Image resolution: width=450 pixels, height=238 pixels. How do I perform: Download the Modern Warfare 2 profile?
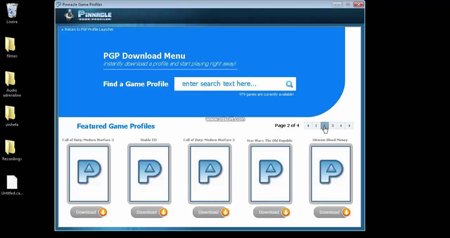211,212
